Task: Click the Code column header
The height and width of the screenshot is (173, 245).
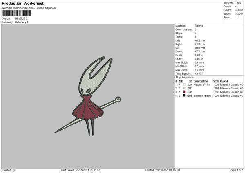Action: (x=216, y=81)
